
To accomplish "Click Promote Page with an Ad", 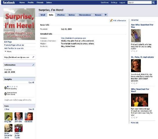I will coord(14,45).
